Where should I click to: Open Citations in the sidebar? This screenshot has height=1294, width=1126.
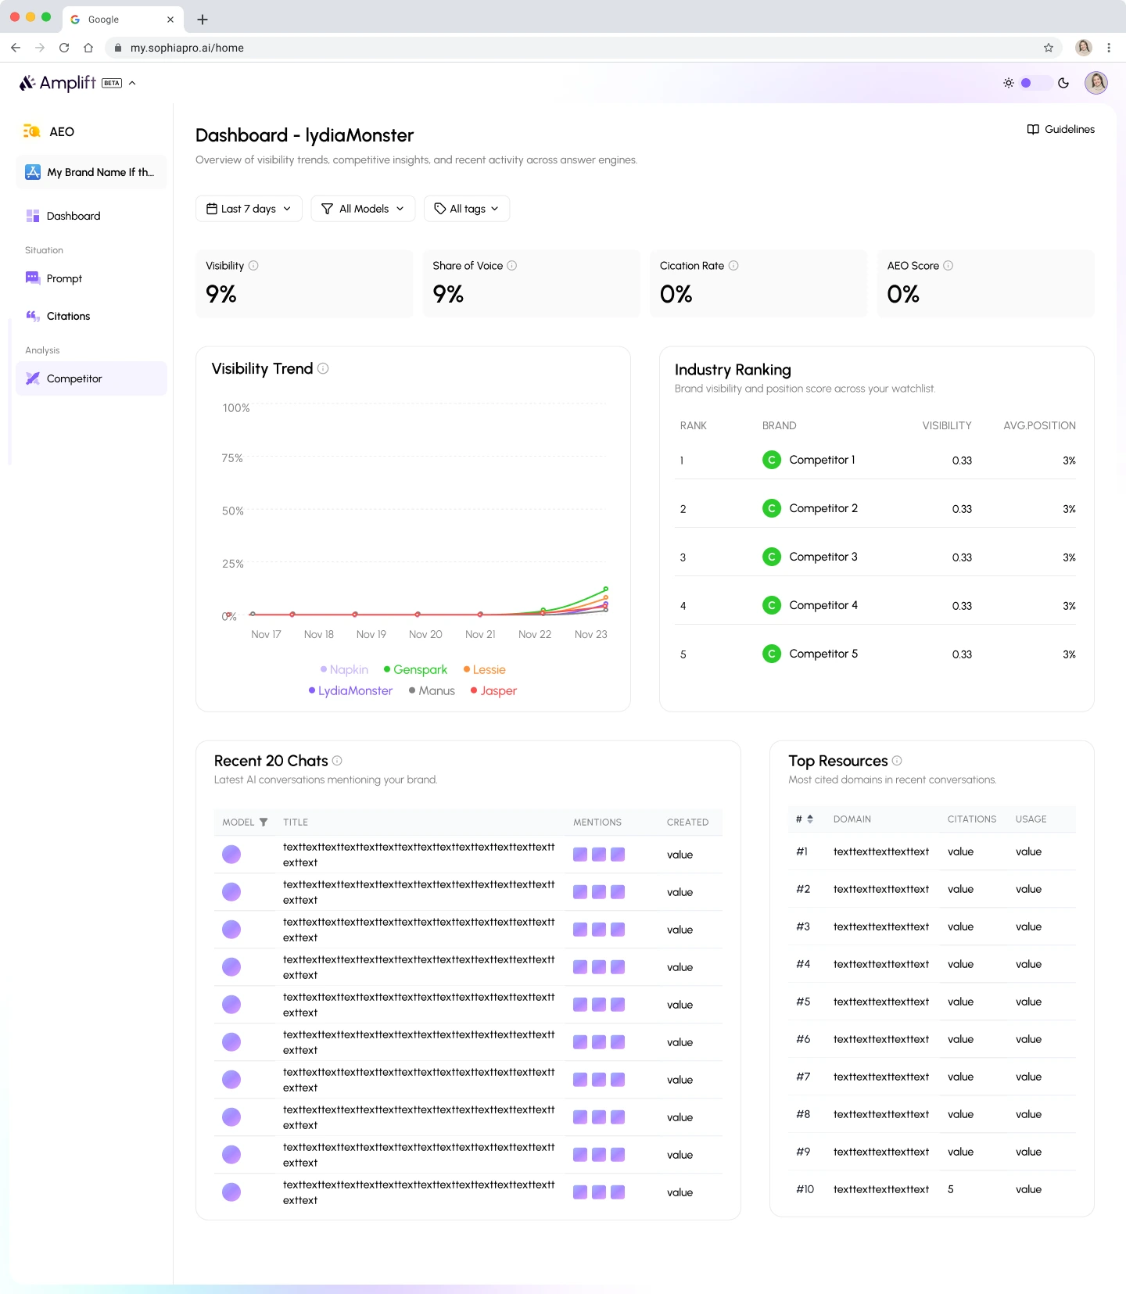point(91,316)
